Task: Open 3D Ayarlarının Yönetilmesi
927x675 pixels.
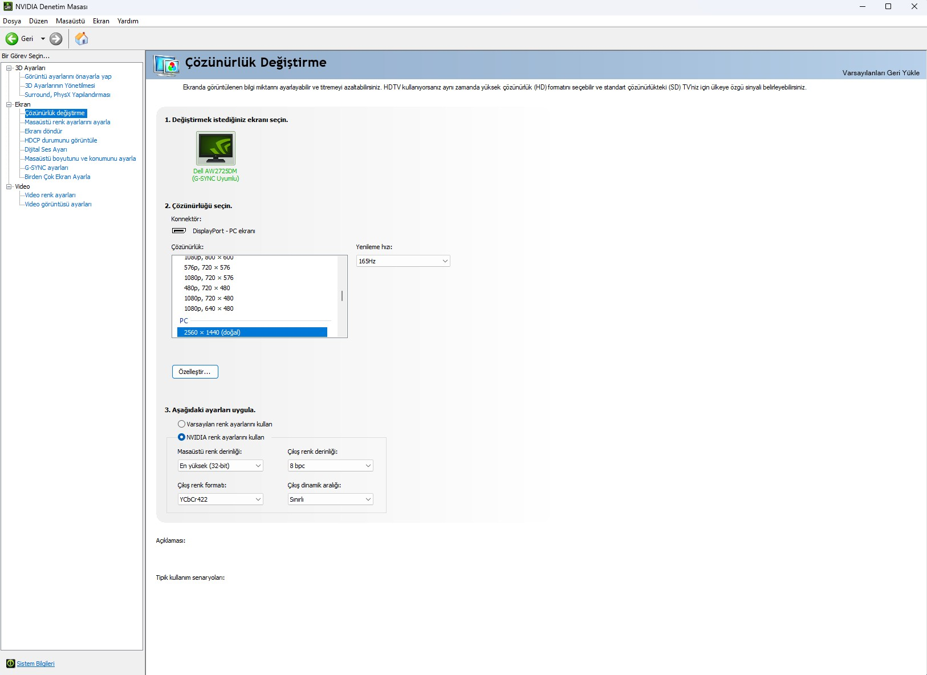Action: pyautogui.click(x=60, y=86)
